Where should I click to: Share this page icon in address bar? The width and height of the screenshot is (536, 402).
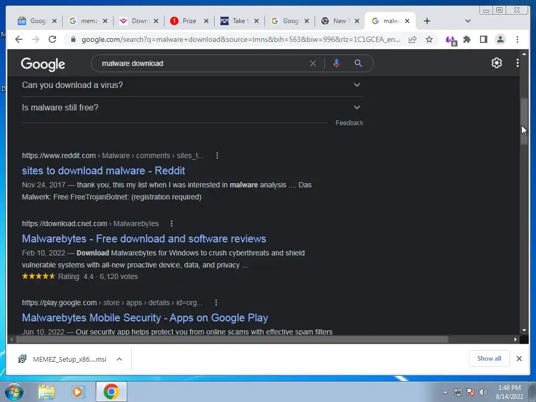(x=412, y=39)
